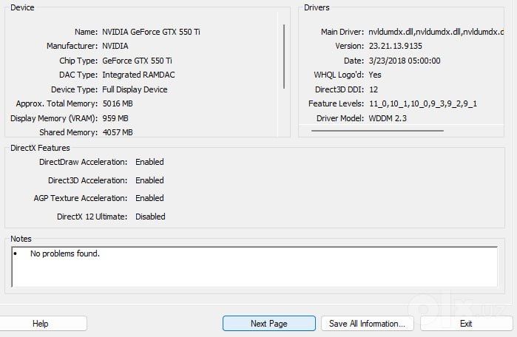Click Save All Information button

(x=368, y=324)
